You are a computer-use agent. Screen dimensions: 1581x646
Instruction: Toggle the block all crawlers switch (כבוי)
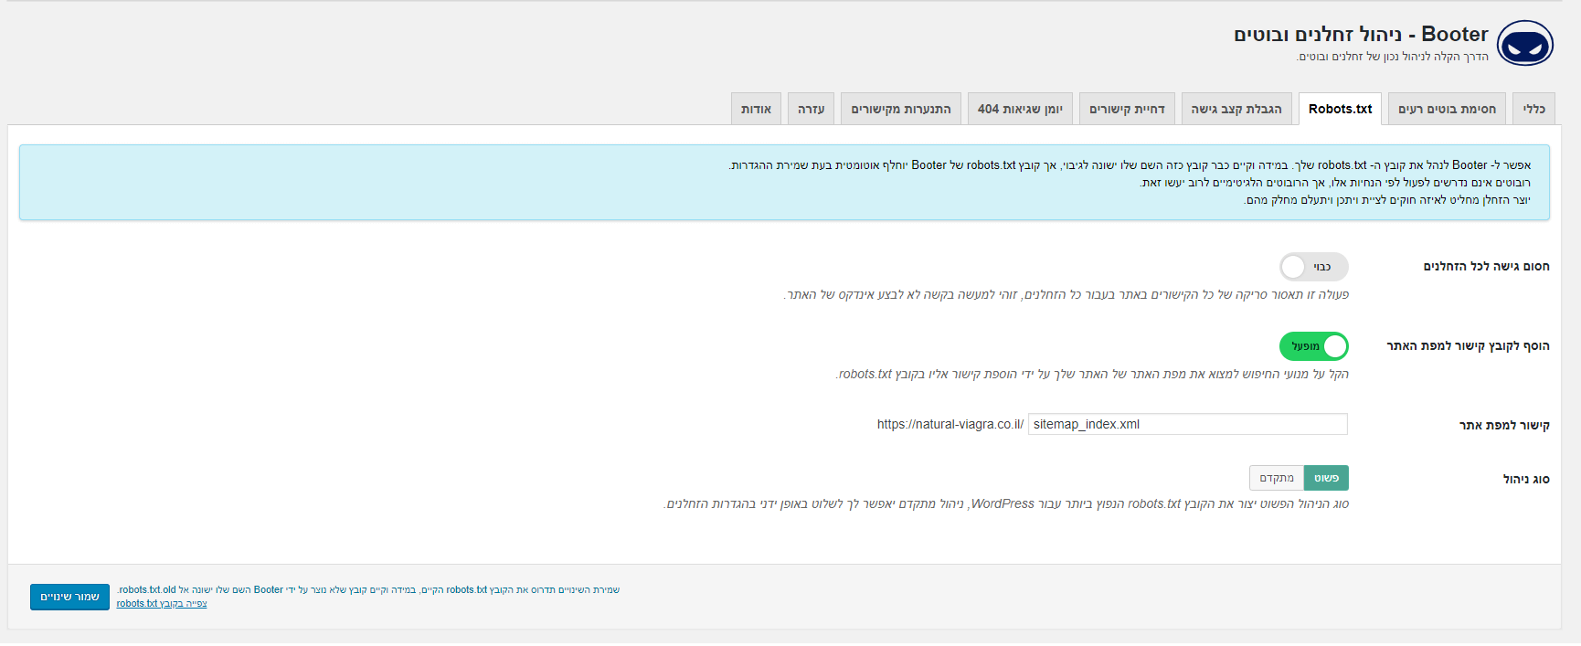pyautogui.click(x=1313, y=267)
